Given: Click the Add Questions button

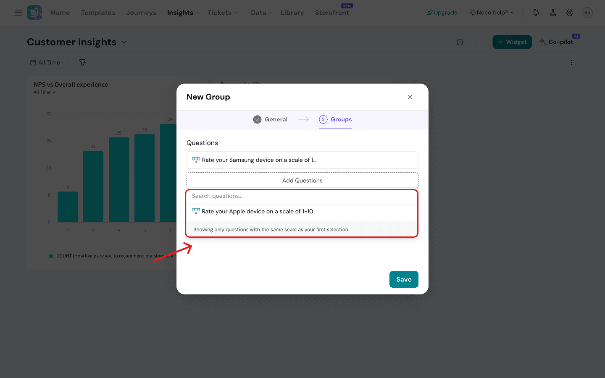Looking at the screenshot, I should coord(302,181).
